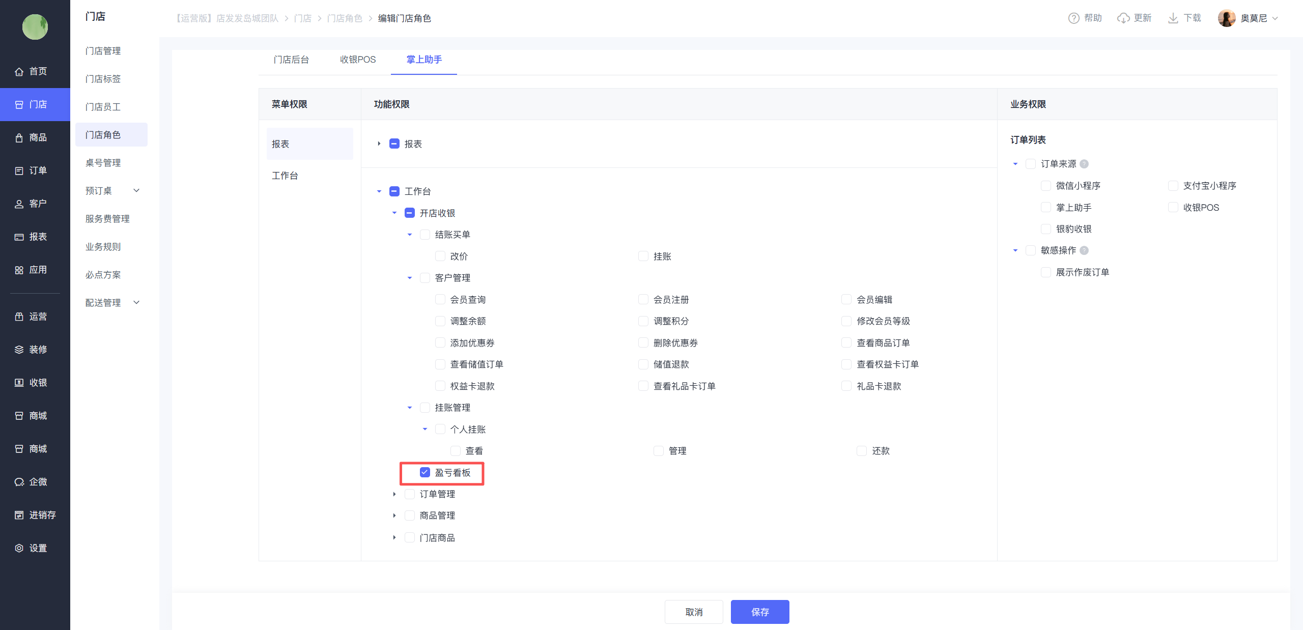This screenshot has height=630, width=1303.
Task: Click the order source help tooltip icon
Action: point(1084,164)
